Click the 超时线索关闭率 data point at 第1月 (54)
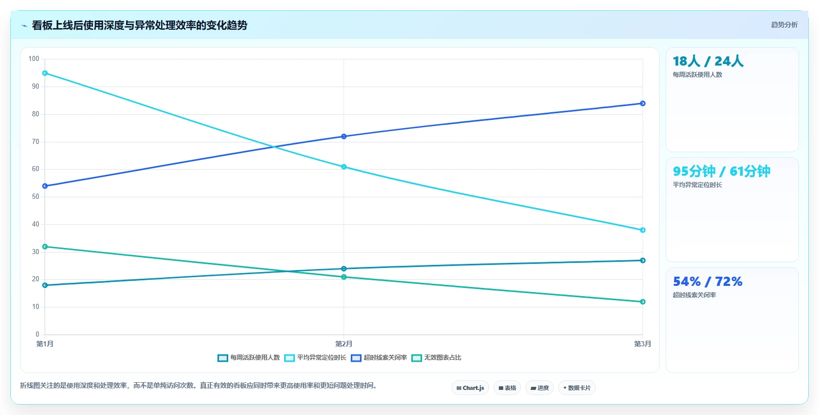The height and width of the screenshot is (415, 819). (45, 186)
